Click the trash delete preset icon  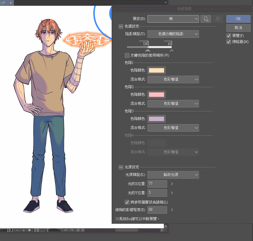[x=218, y=19]
